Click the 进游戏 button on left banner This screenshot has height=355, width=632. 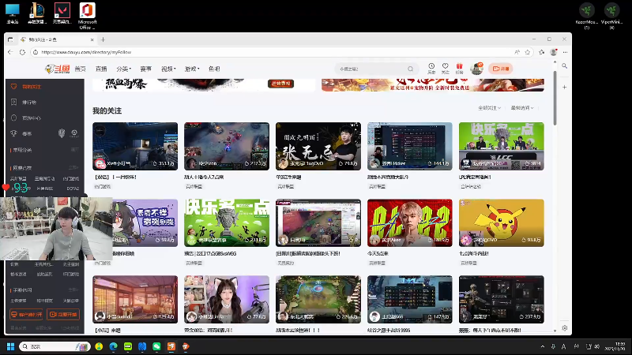tap(281, 84)
